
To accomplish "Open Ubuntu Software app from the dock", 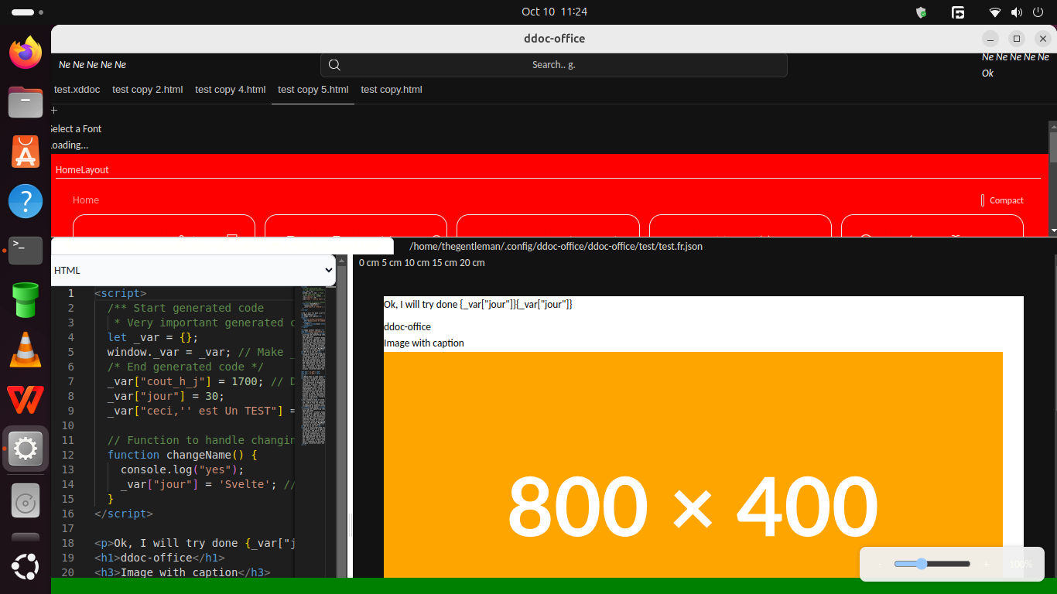I will click(x=25, y=152).
